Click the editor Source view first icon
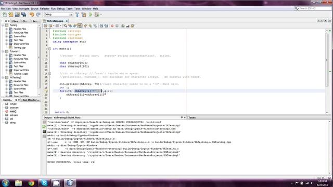333x187 pixels. pos(45,26)
